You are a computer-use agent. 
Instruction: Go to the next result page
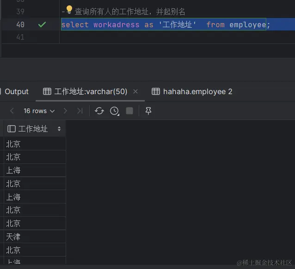click(65, 111)
